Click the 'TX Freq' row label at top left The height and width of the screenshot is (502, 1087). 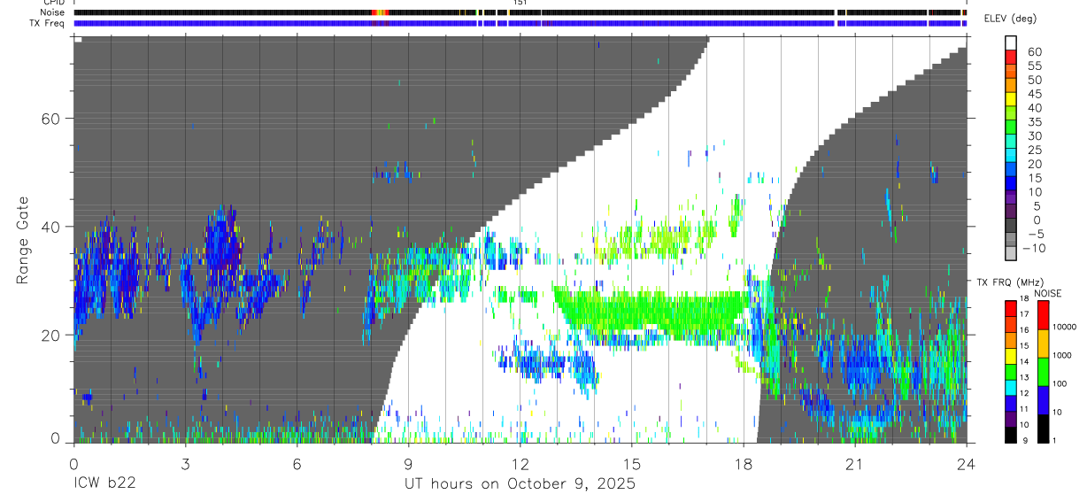[48, 24]
